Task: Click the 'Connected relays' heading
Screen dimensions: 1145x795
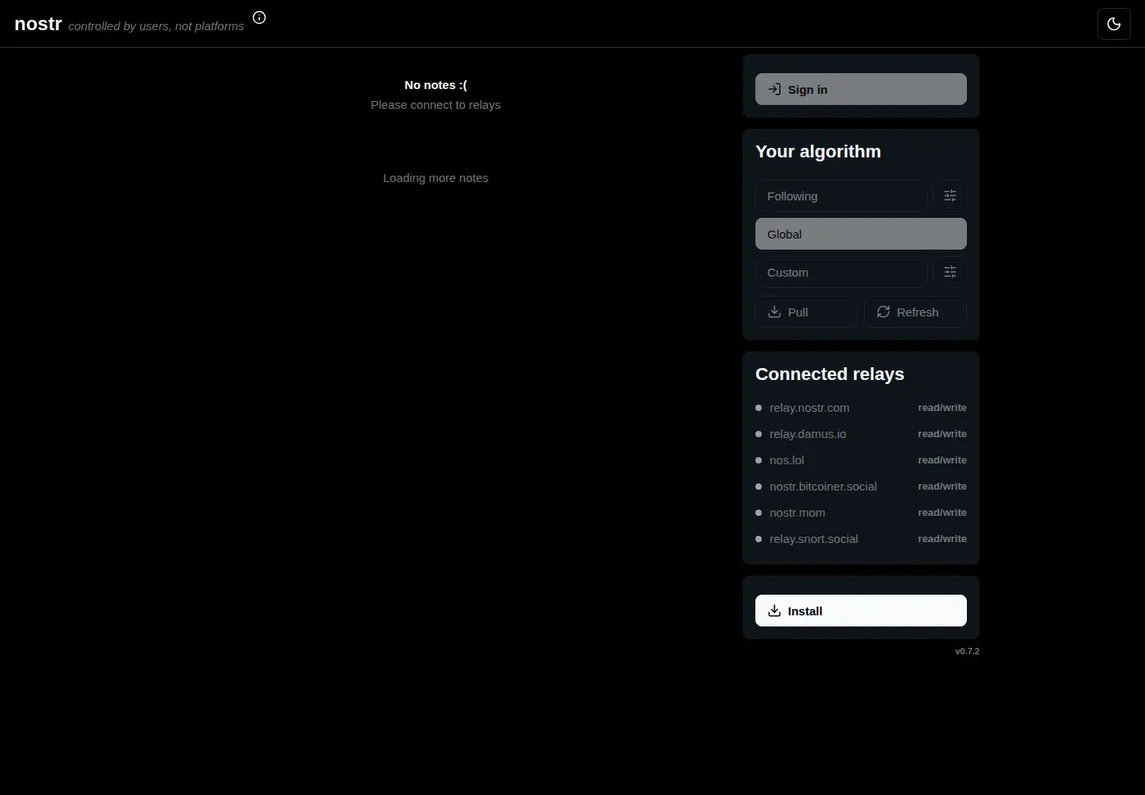Action: 830,374
